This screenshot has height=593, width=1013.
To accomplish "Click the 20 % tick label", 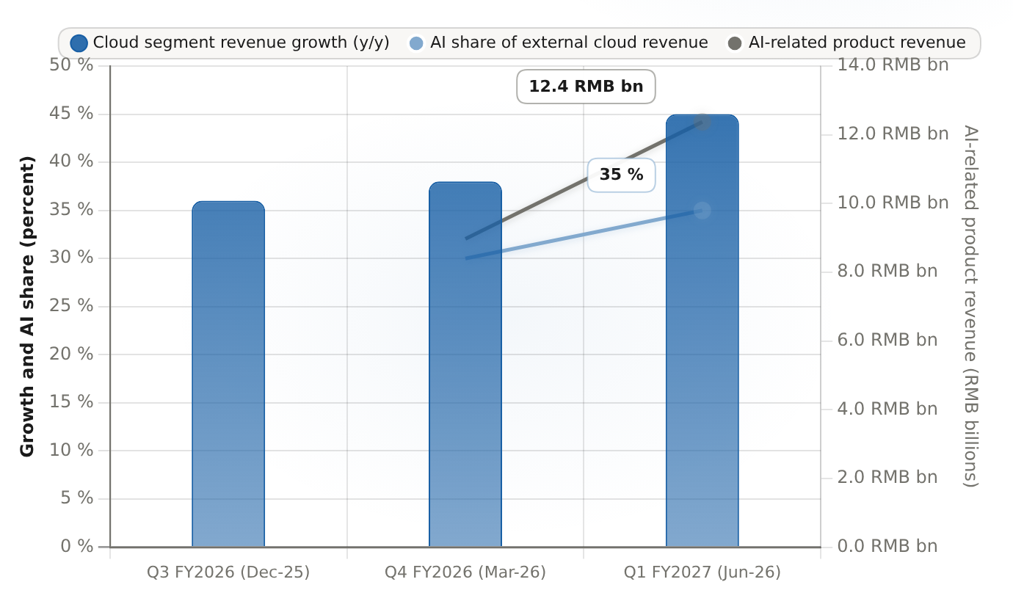I will pyautogui.click(x=72, y=354).
